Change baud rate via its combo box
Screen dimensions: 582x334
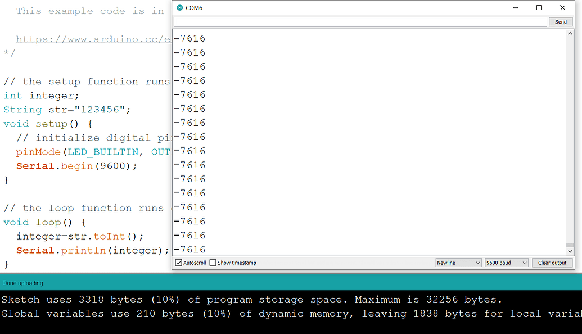506,263
